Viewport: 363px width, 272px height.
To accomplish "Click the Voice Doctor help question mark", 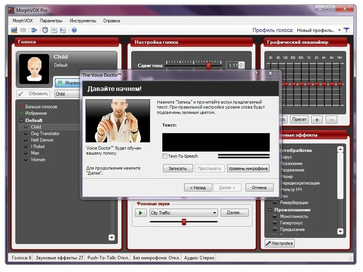I will pos(256,73).
